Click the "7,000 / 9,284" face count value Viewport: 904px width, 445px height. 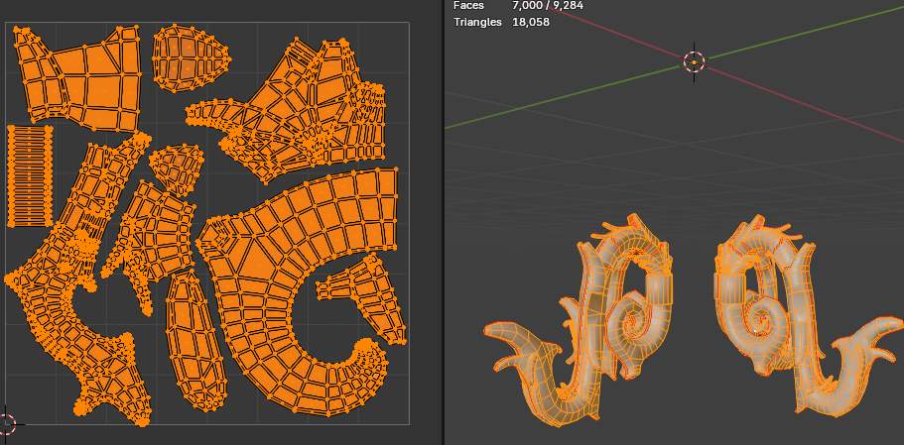548,5
